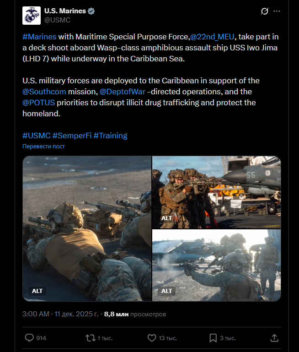Visit the @Southcom profile mention
This screenshot has height=352, width=299.
click(x=44, y=92)
